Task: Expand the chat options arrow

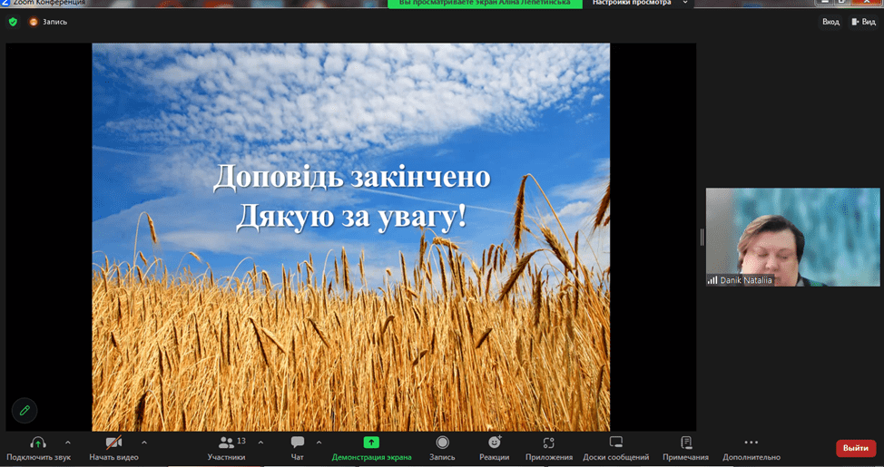Action: pos(319,443)
